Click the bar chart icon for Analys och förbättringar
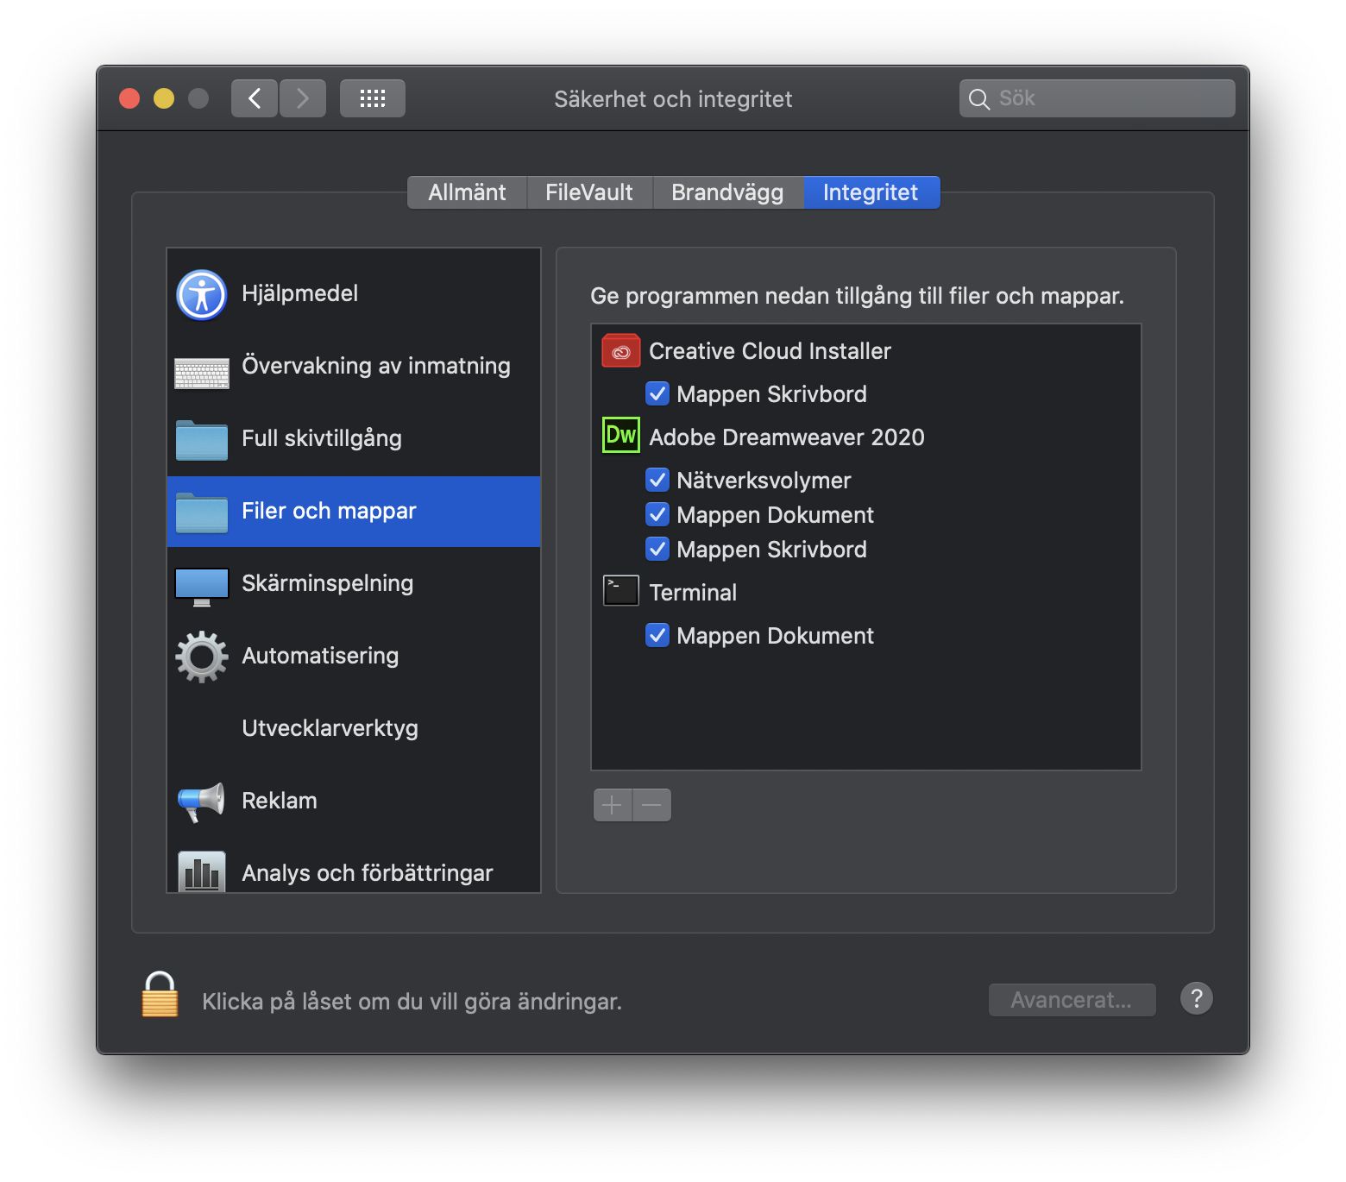This screenshot has height=1182, width=1346. [202, 871]
